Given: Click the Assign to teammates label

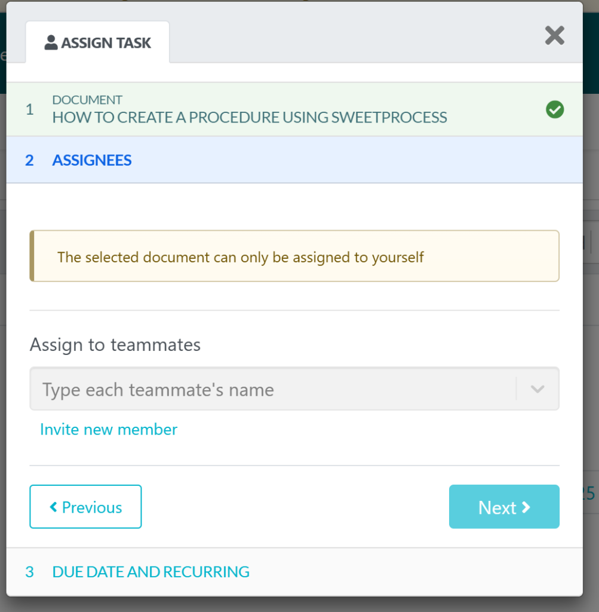Looking at the screenshot, I should coord(115,345).
